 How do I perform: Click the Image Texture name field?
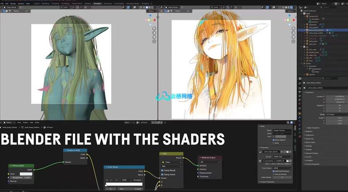(282, 130)
